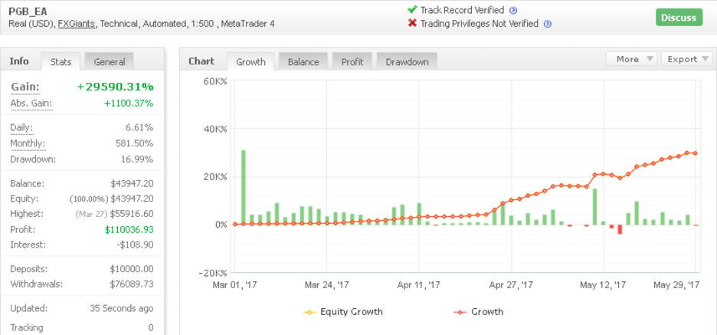Toggle Equity Growth series in chart legend

click(342, 312)
